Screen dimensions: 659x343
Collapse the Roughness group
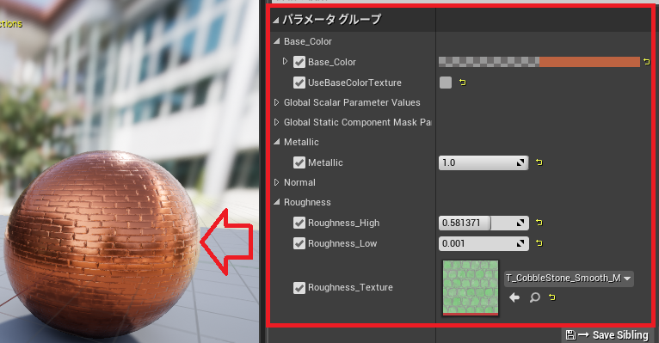pyautogui.click(x=276, y=202)
